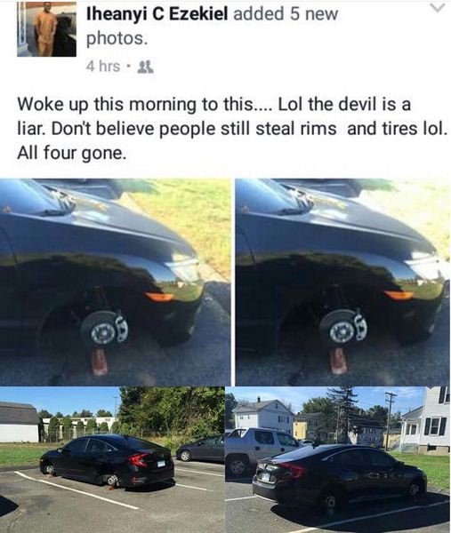
Task: Click the word 'photos.' under the name
Action: point(117,39)
